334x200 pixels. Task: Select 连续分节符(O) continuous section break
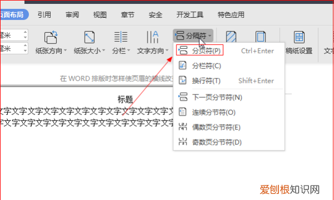coord(229,112)
